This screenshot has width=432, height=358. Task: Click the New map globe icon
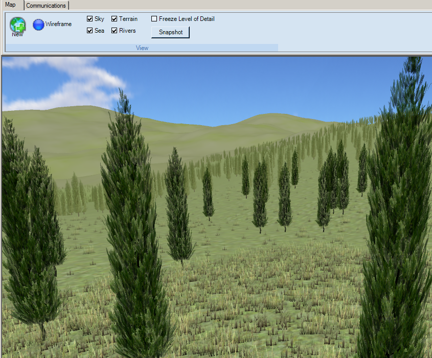tap(17, 25)
